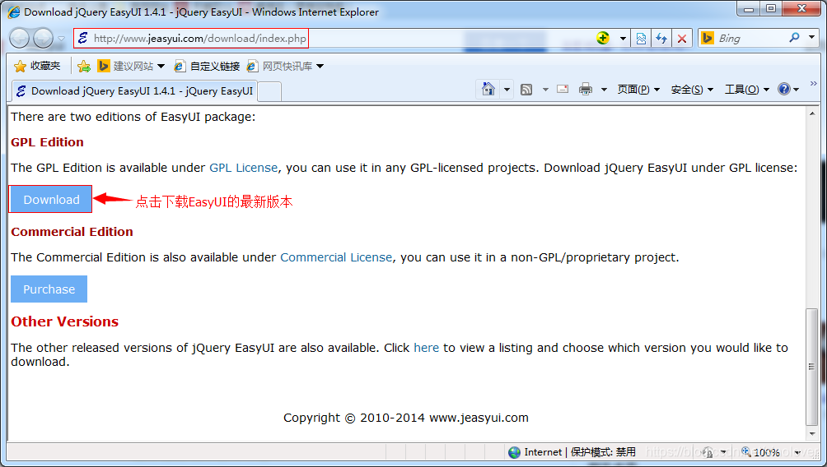827x467 pixels.
Task: Open a new blank tab
Action: click(x=269, y=91)
